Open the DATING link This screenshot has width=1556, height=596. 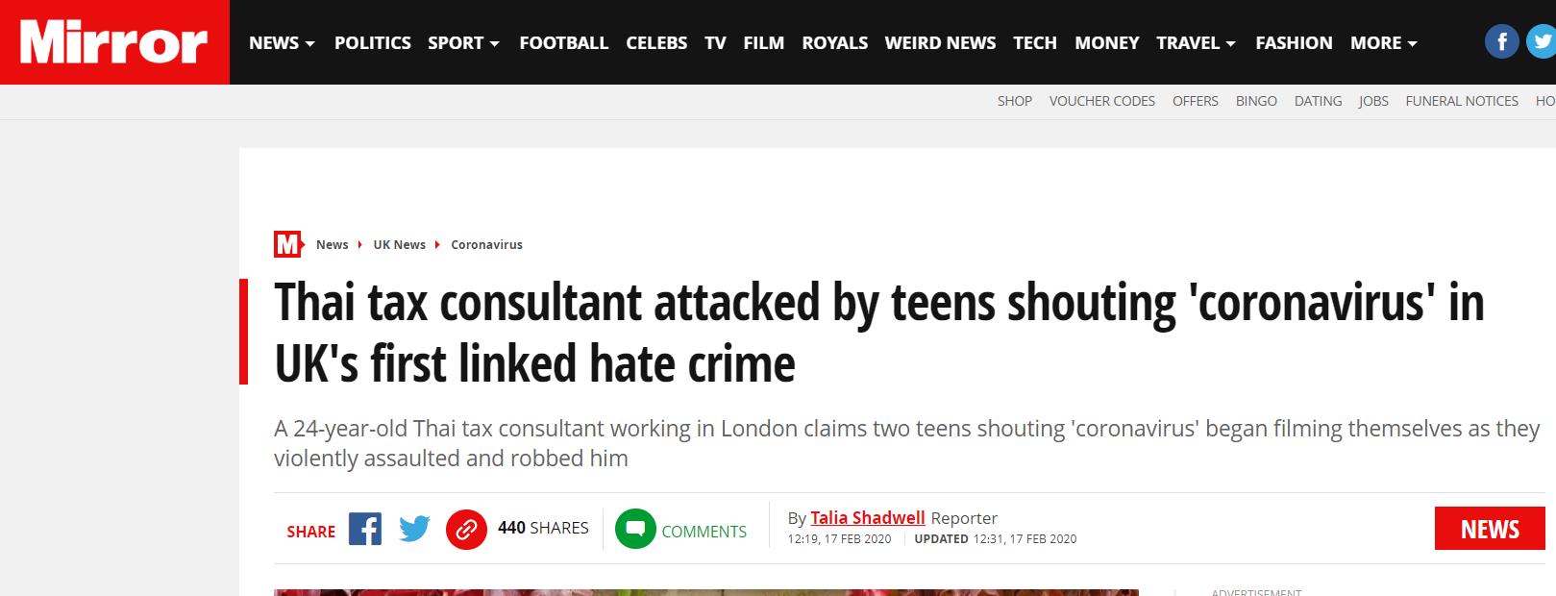(x=1319, y=101)
